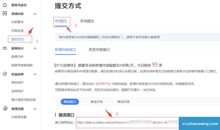The height and width of the screenshot is (130, 220).
Task: Collapse the 管理设置 section chevron
Action: [x=35, y=109]
